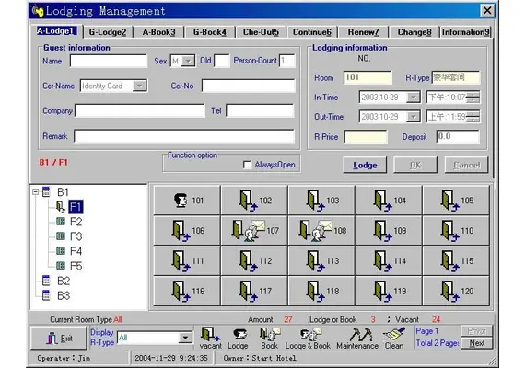Viewport: 525px width, 368px height.
Task: Enable the AlwaysOpen checkbox
Action: pyautogui.click(x=247, y=165)
